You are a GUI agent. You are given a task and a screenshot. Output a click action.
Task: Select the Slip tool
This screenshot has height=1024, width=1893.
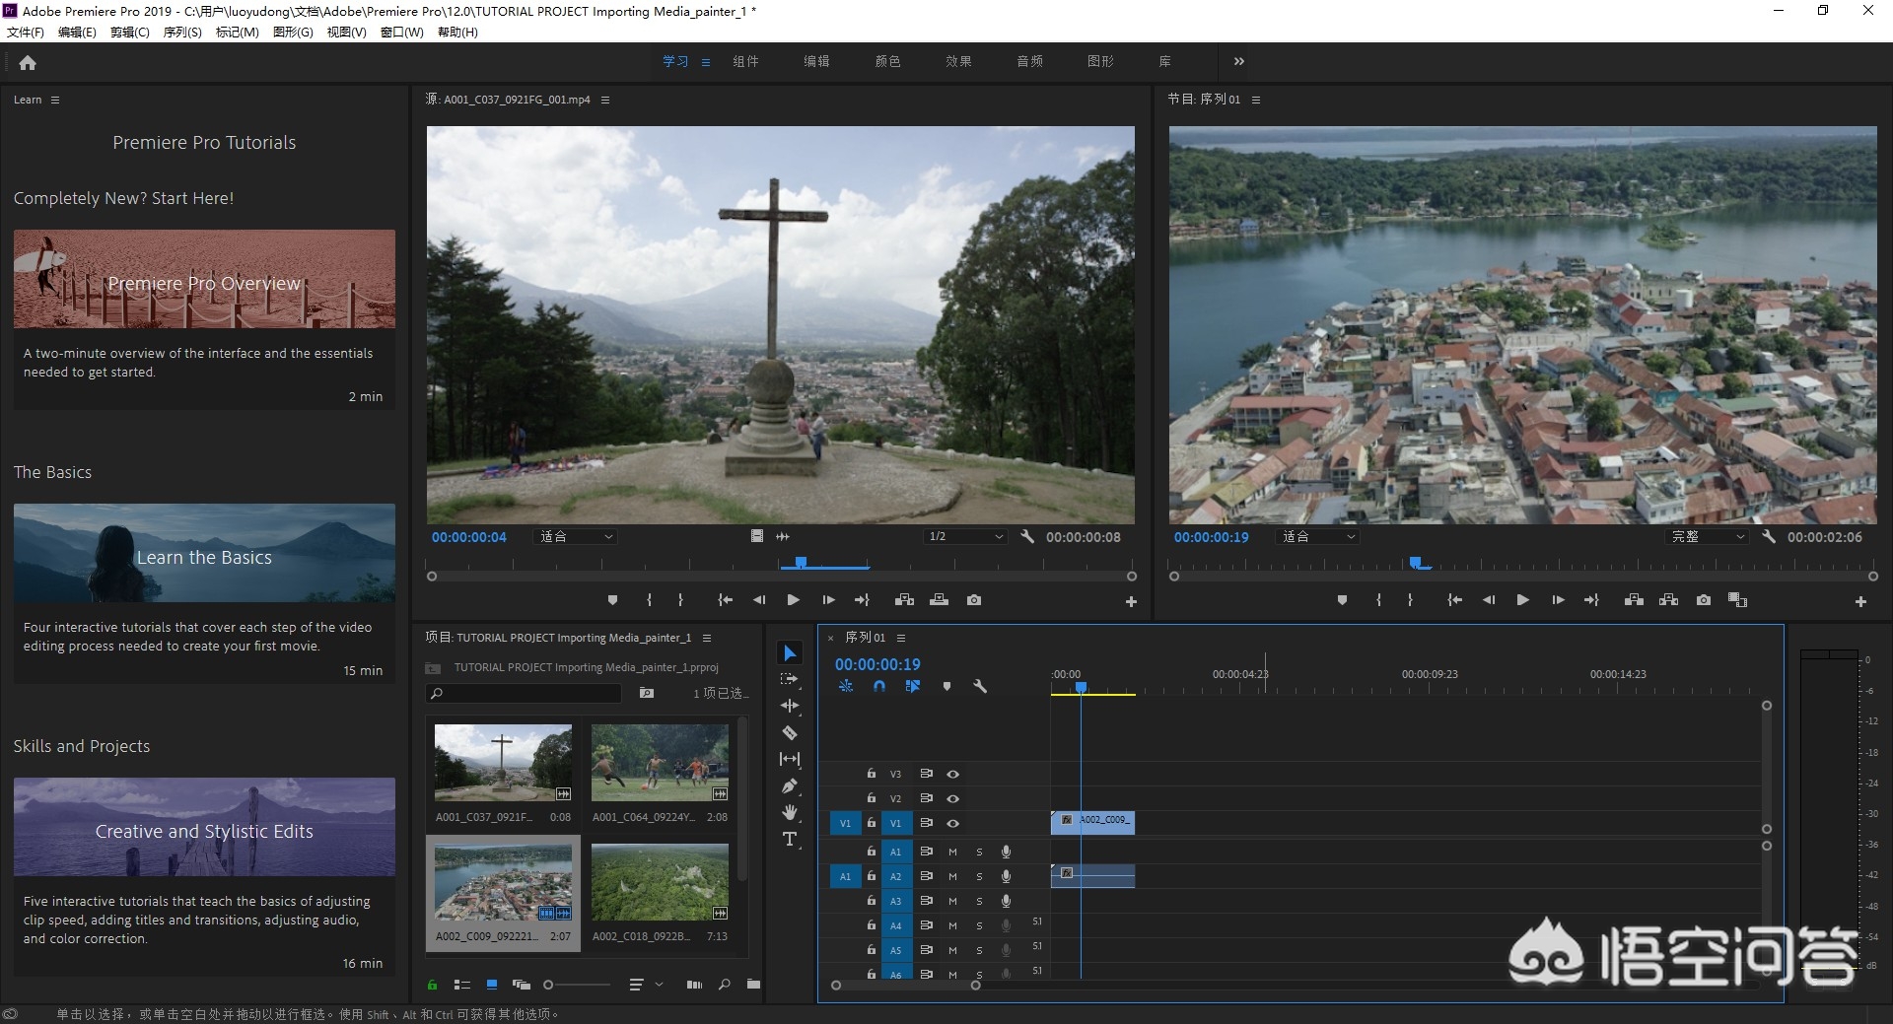pyautogui.click(x=790, y=759)
